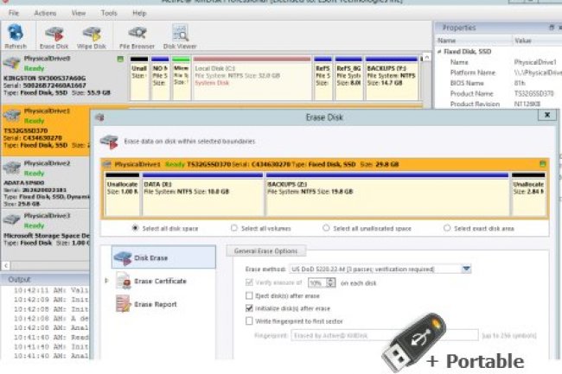Open the Disk Viewer tool
562x374 pixels.
180,36
